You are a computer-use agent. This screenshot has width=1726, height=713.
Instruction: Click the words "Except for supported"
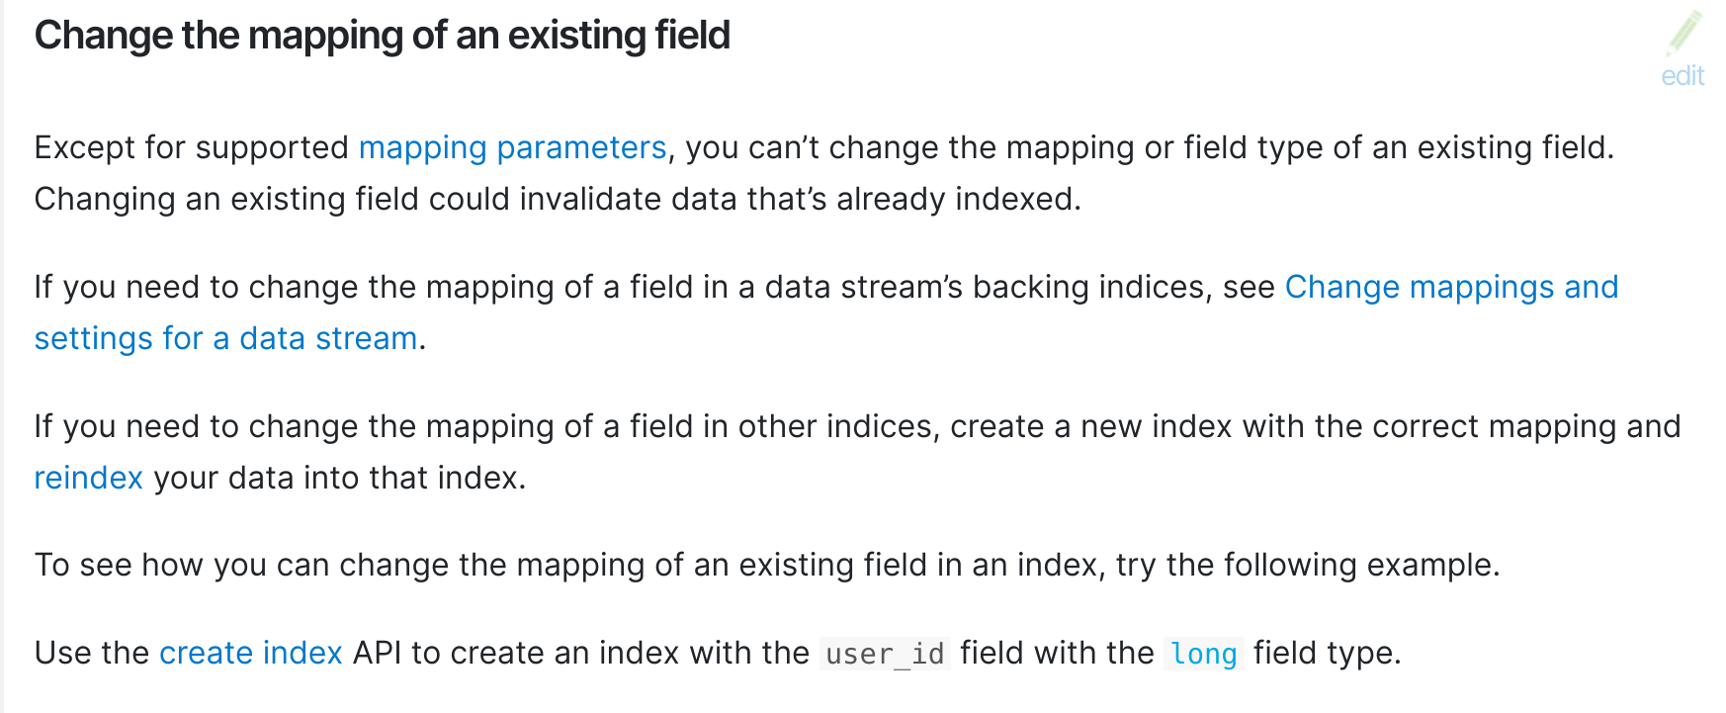point(192,147)
